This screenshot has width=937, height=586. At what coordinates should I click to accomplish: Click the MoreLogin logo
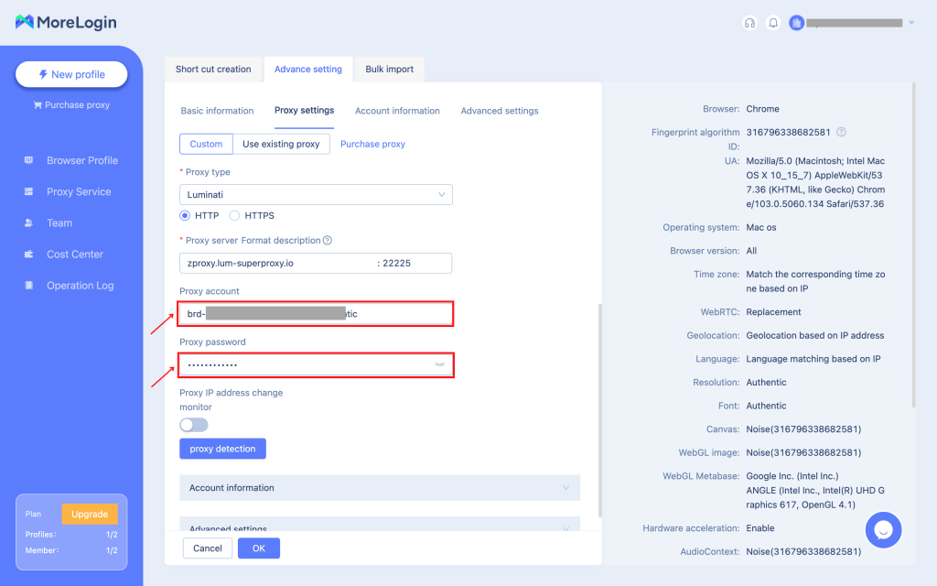(x=66, y=22)
